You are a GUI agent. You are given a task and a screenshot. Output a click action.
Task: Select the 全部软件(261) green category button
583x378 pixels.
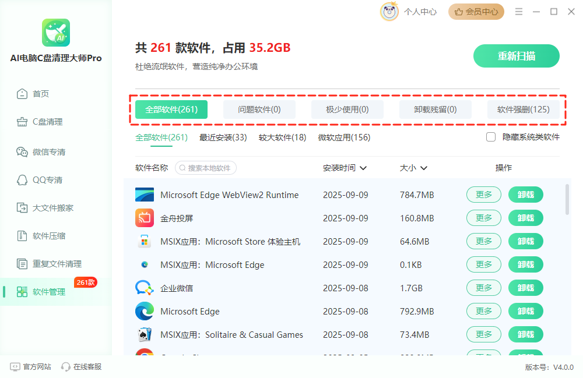171,109
